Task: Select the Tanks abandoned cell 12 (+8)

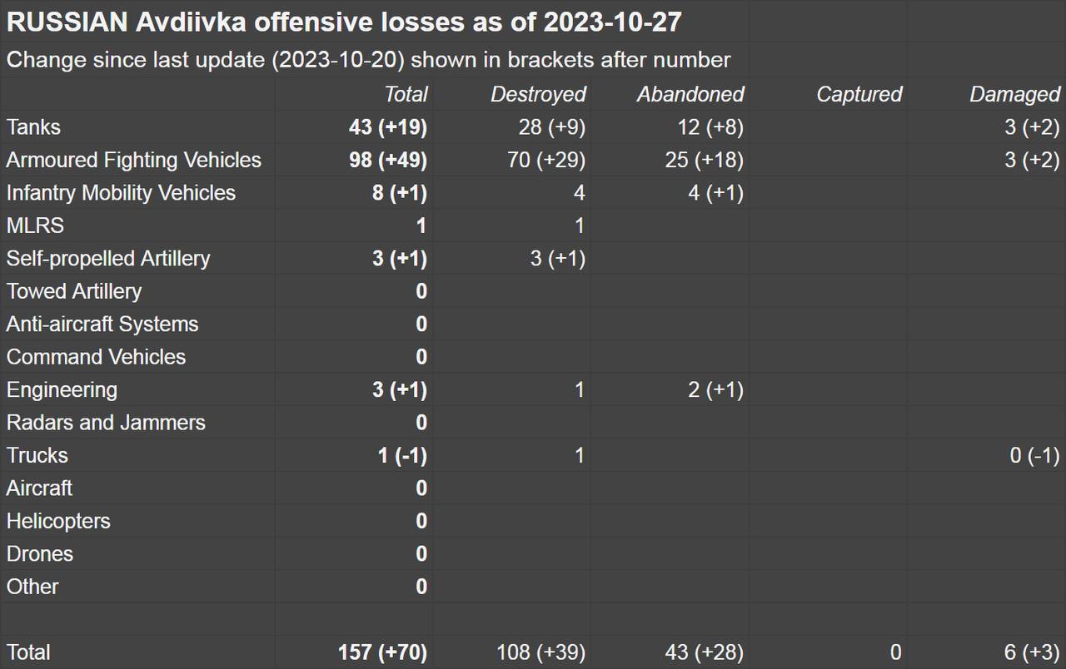Action: pos(709,127)
